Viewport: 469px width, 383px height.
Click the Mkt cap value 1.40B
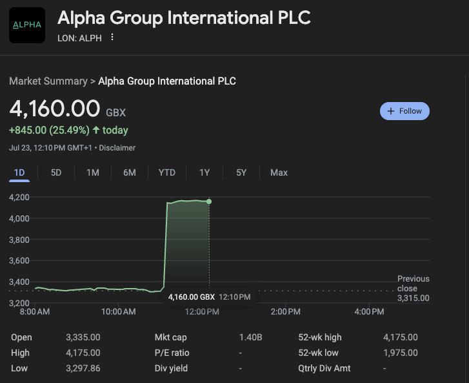[251, 338]
